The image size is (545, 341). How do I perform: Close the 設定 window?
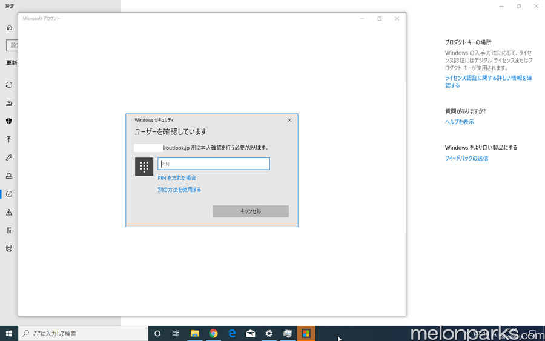[x=537, y=6]
